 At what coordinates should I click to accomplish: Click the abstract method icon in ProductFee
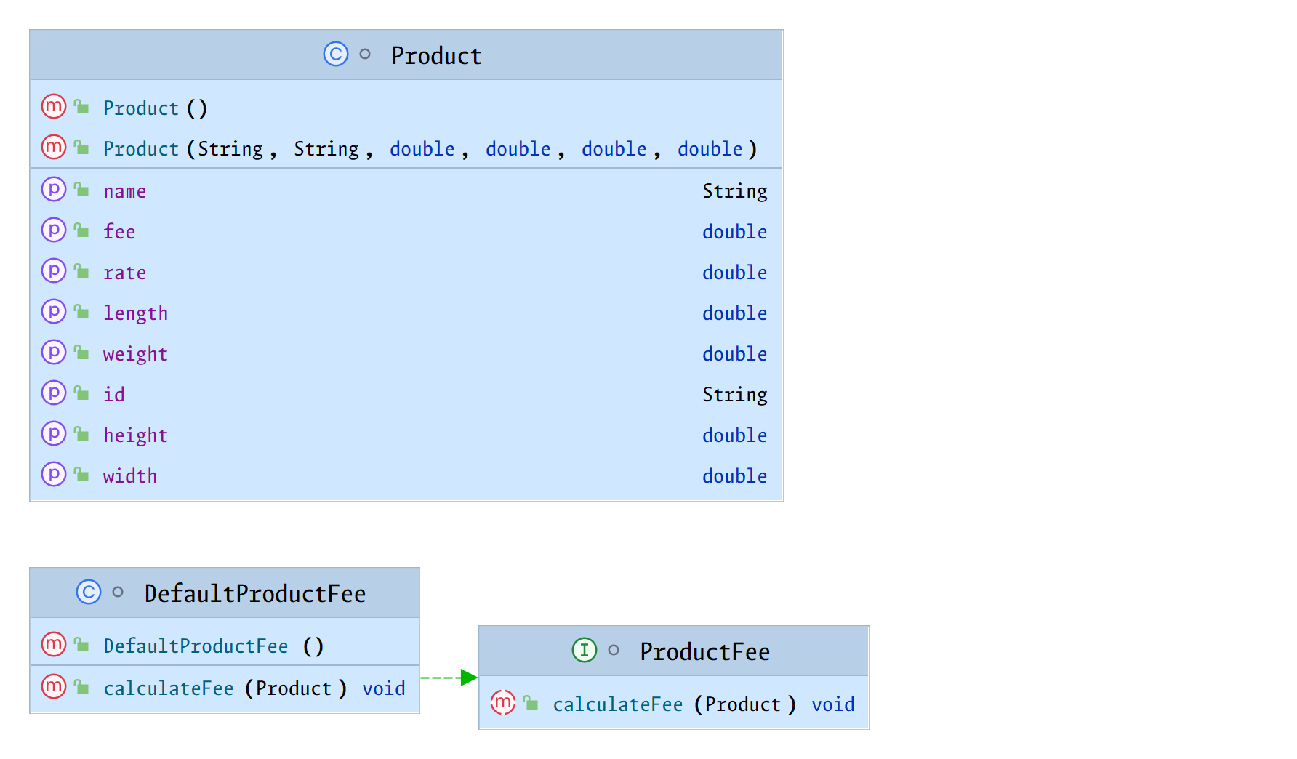(502, 702)
